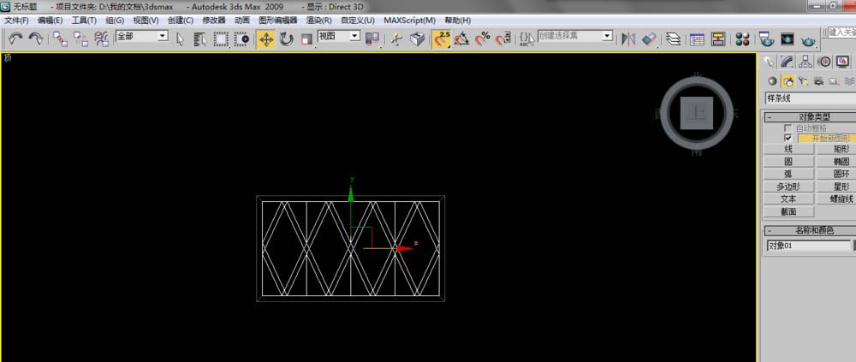Switch to the Modify command panel tab
The image size is (856, 362).
pyautogui.click(x=787, y=62)
